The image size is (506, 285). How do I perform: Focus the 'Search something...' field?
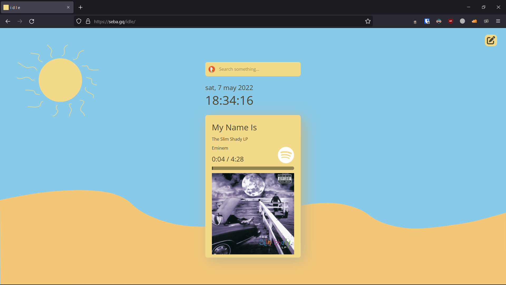(x=257, y=69)
